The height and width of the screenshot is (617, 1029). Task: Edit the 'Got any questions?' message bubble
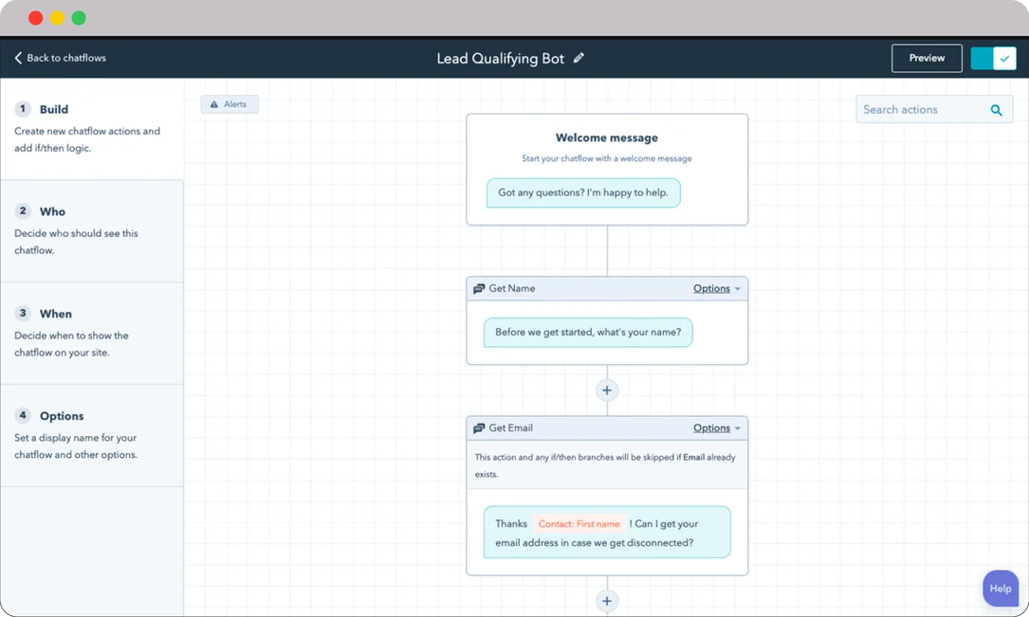(582, 192)
